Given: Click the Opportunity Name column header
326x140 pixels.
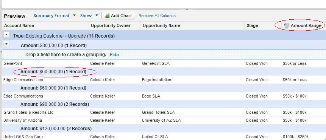Looking at the screenshot, I should coord(161,26).
